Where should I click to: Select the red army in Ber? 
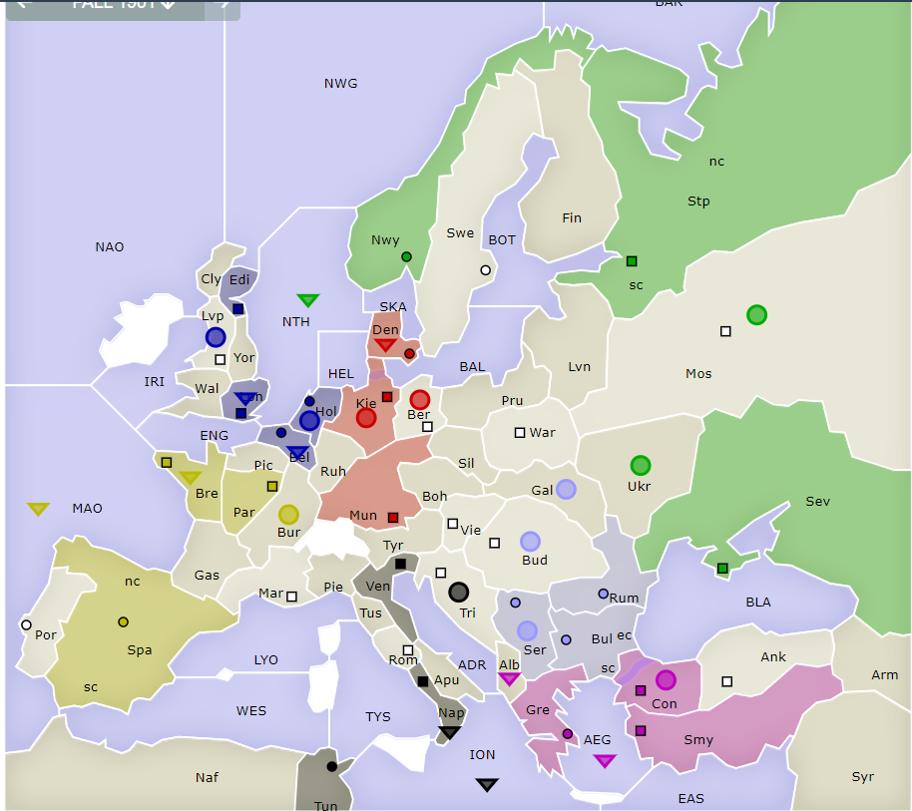pyautogui.click(x=420, y=400)
